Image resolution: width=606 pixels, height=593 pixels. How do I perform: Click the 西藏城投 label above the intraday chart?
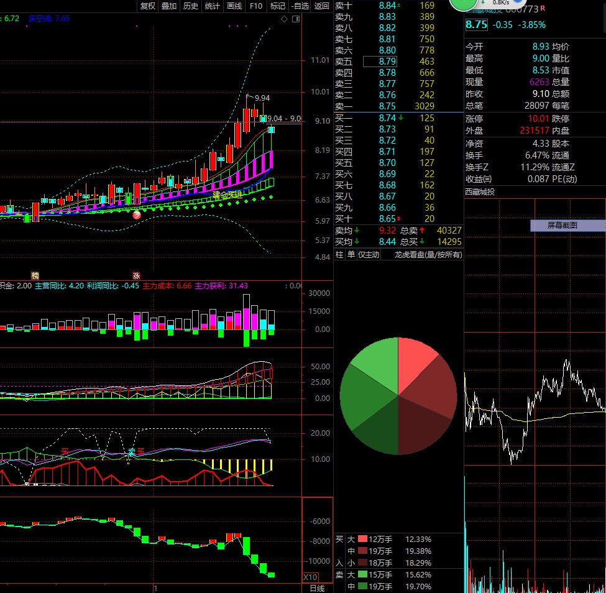[x=480, y=191]
